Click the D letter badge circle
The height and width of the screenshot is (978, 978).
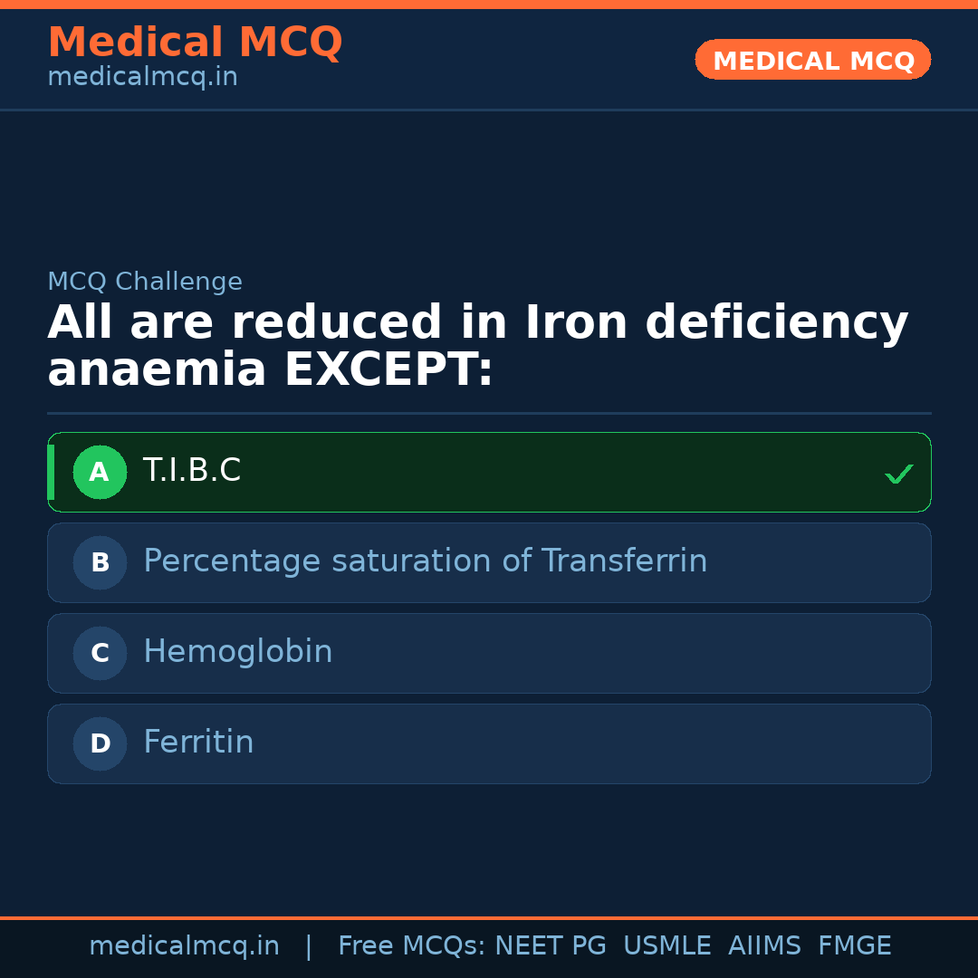pyautogui.click(x=100, y=743)
